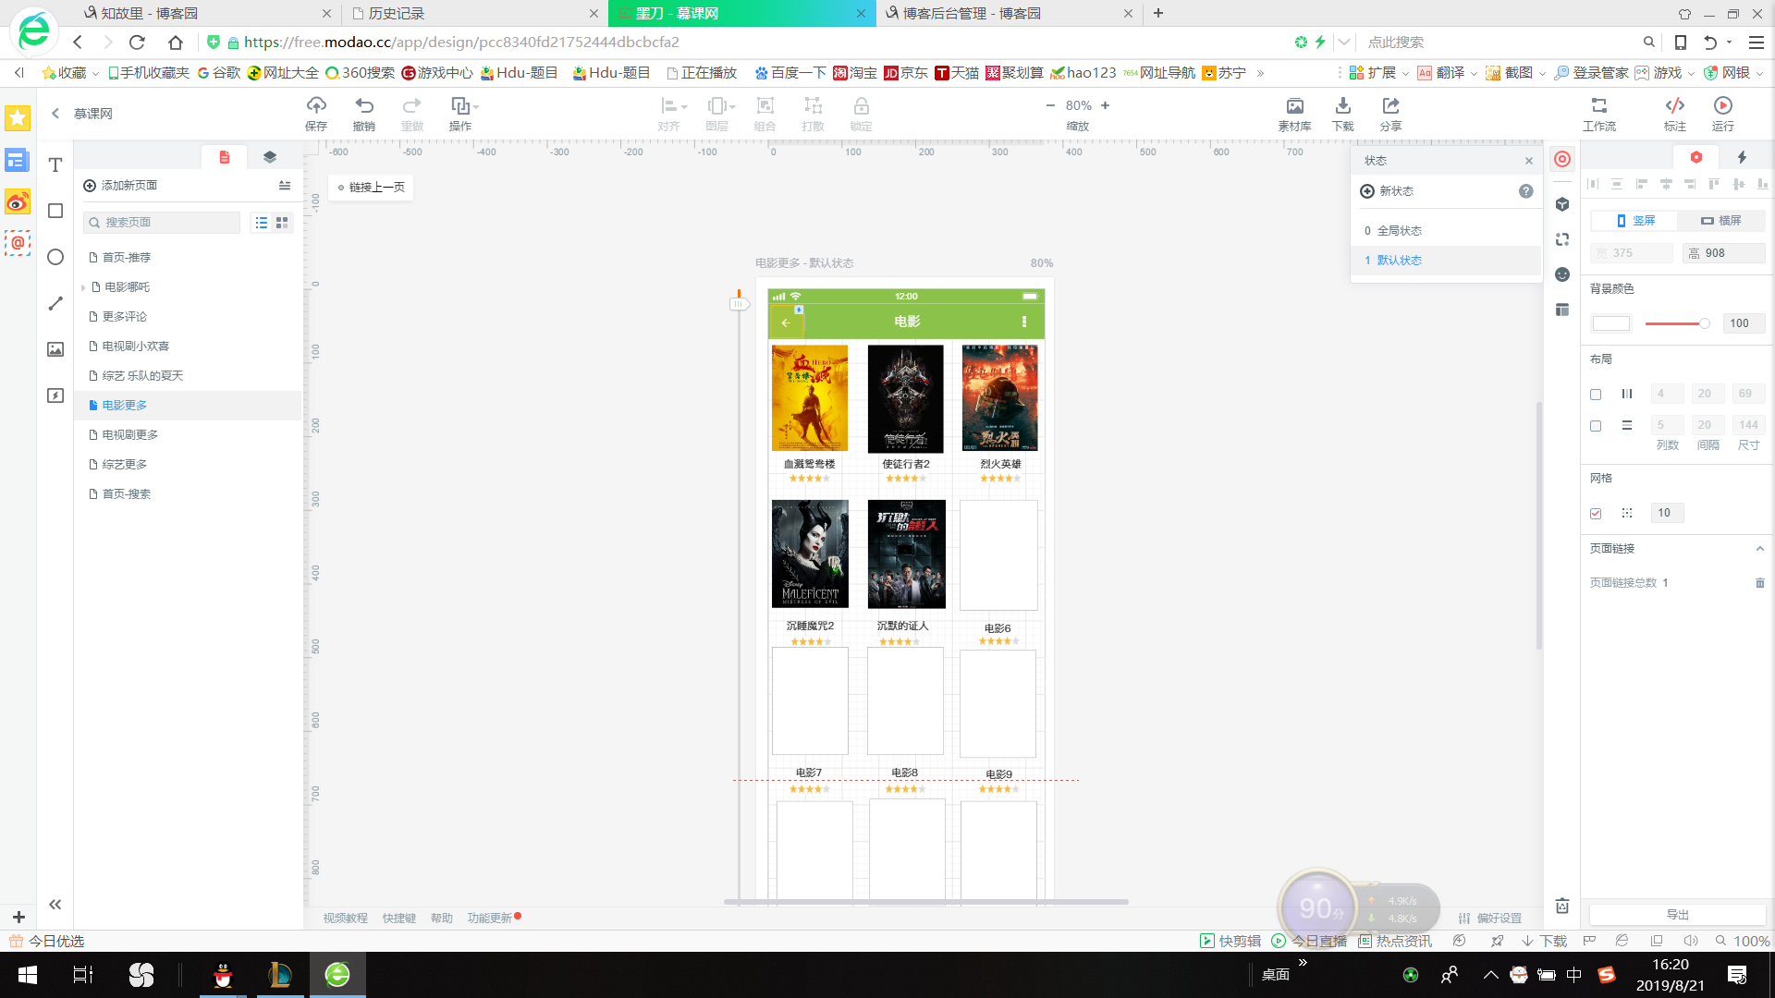Expand the 电影哪吒 page tree item
This screenshot has height=998, width=1775.
coord(83,287)
